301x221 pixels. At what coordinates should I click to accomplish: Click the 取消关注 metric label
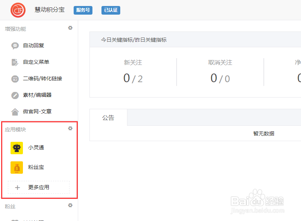click(x=220, y=63)
